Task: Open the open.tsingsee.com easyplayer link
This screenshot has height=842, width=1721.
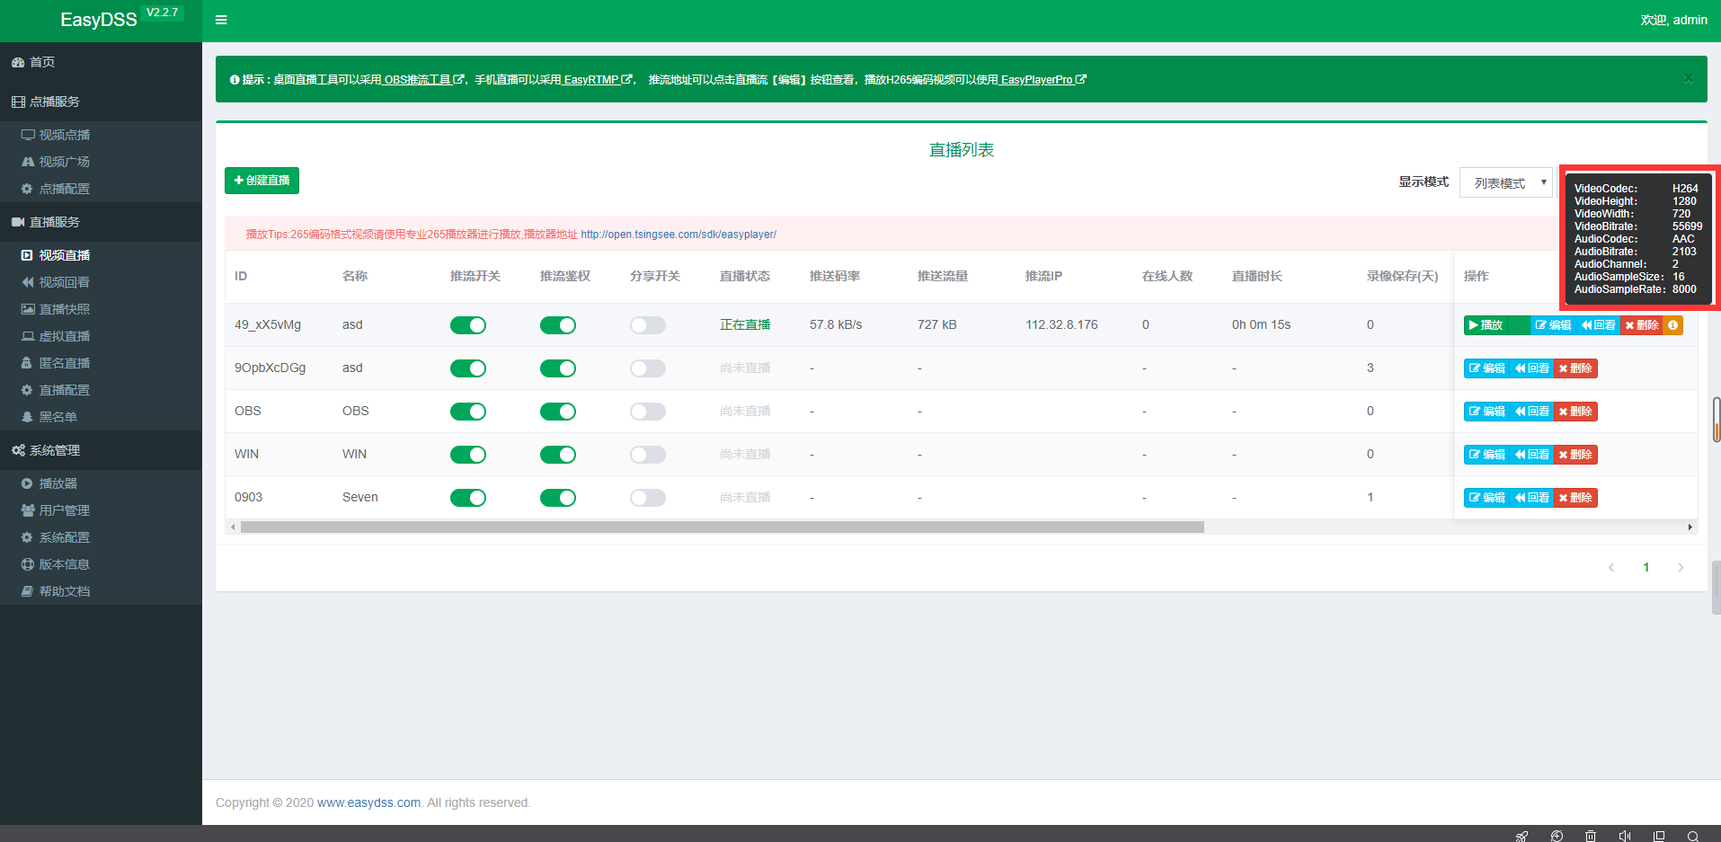Action: click(679, 235)
